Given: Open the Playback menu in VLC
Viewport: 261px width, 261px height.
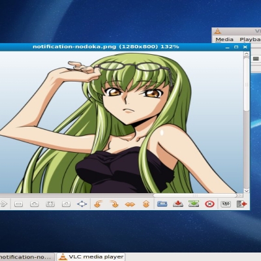Looking at the screenshot, I should pos(250,39).
